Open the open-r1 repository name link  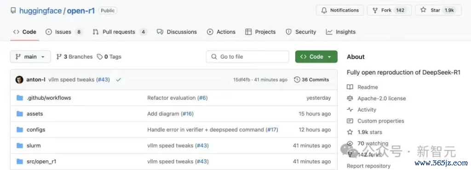(81, 11)
